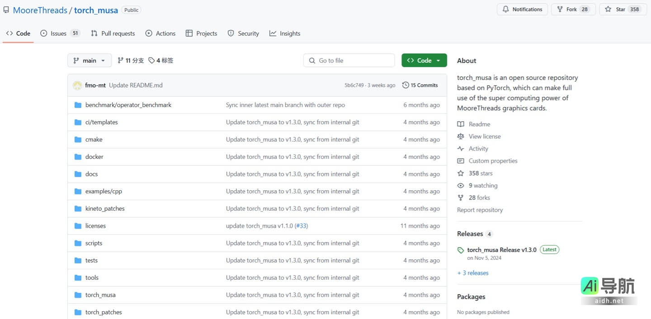Click the torch_patches folder icon
Viewport: 651px width, 319px height.
78,312
